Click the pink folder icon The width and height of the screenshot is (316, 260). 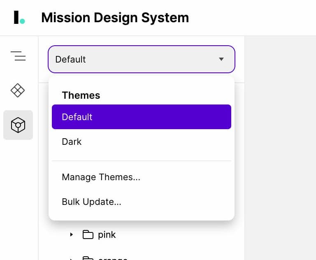[88, 234]
